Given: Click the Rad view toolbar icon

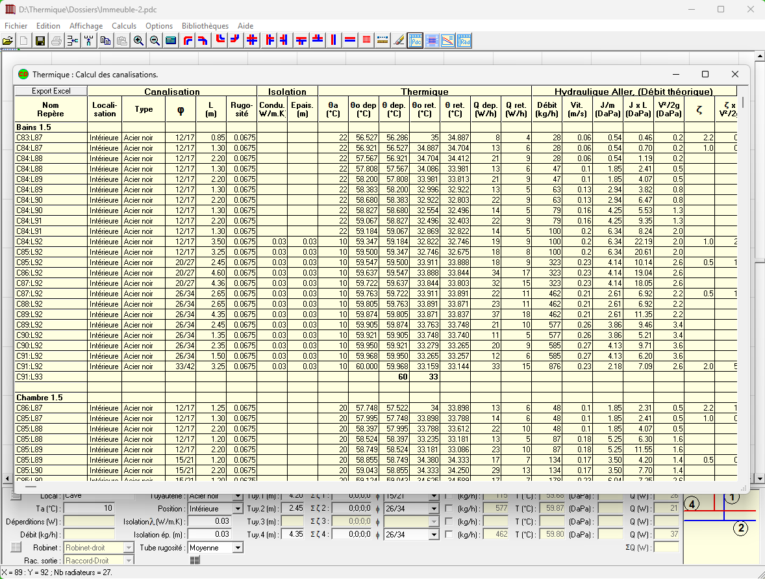Looking at the screenshot, I should tap(464, 40).
